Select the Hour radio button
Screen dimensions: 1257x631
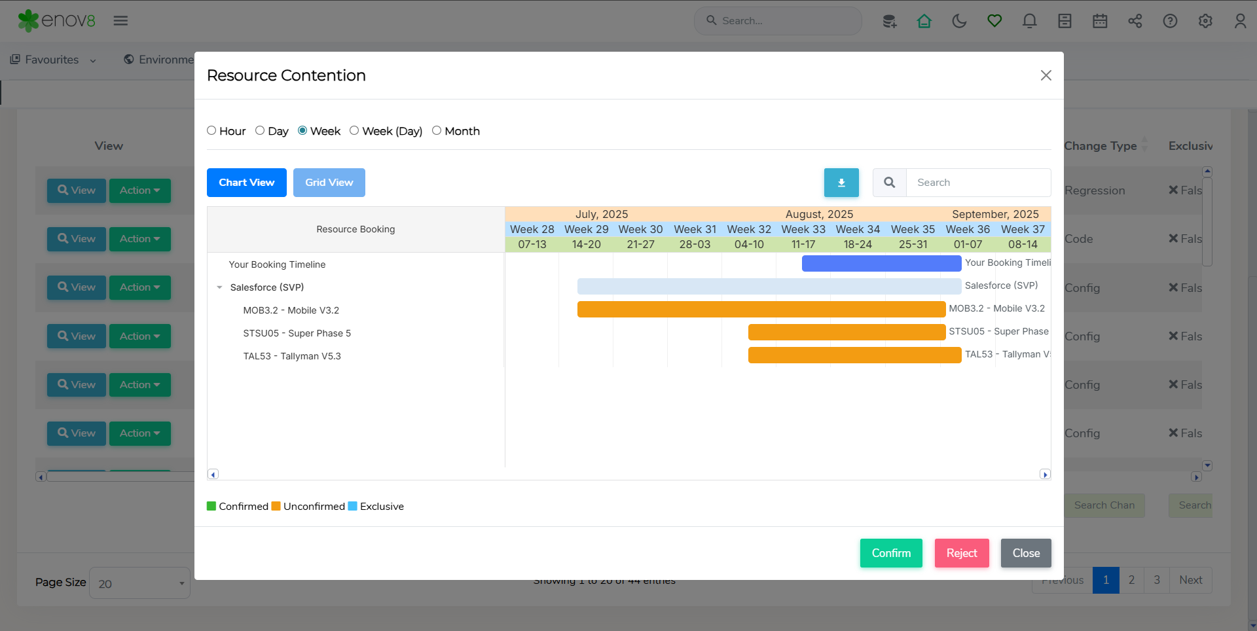211,131
